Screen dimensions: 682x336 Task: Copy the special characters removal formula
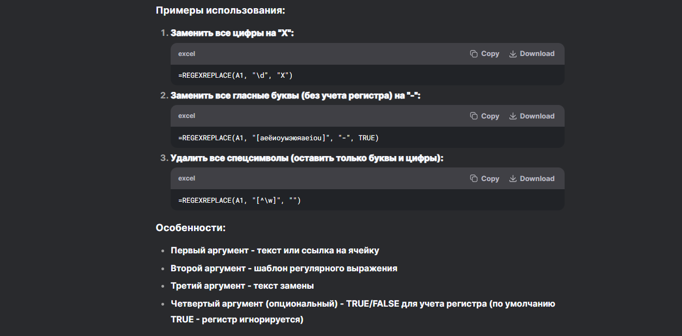[484, 178]
